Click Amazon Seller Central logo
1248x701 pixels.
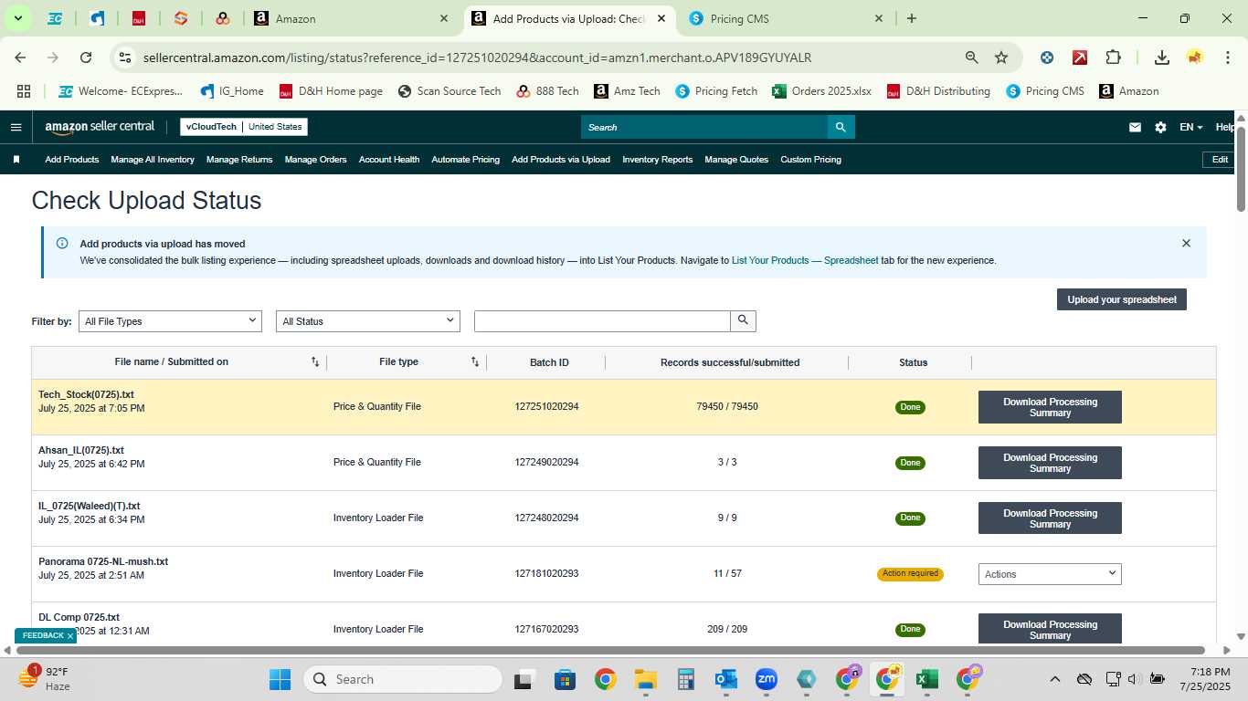100,127
